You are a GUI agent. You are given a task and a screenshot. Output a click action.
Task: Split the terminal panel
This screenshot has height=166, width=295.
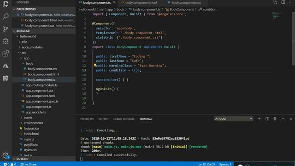pos(267,119)
